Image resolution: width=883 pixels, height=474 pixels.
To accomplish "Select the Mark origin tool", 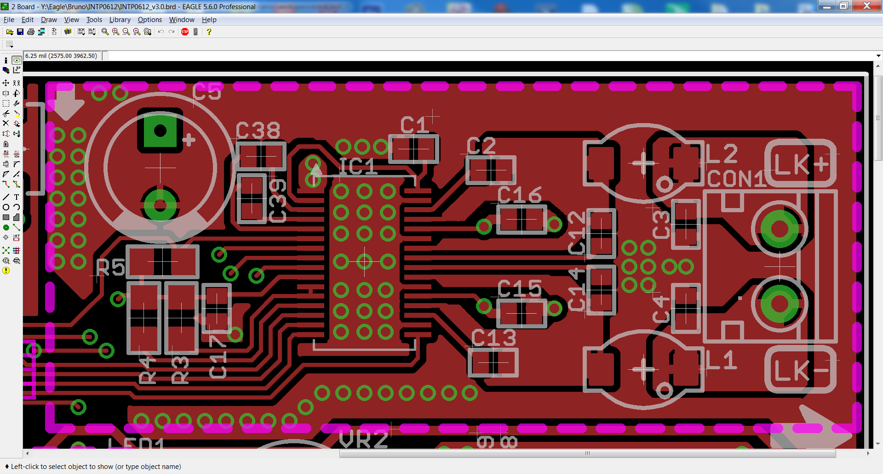I will [17, 70].
